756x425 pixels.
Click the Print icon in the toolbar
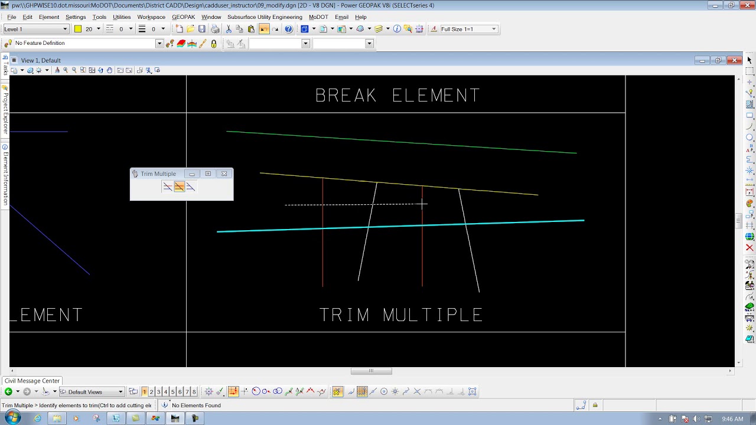tap(215, 29)
